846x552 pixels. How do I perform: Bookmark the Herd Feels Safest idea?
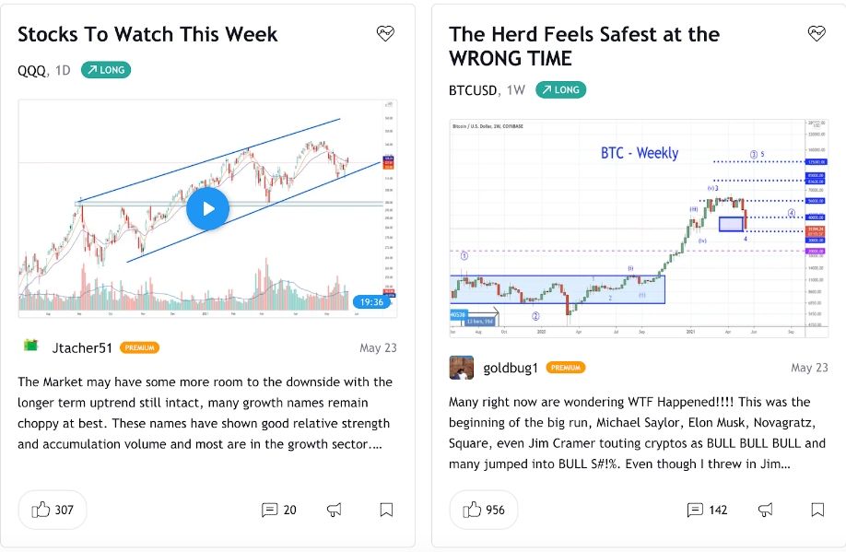tap(817, 510)
